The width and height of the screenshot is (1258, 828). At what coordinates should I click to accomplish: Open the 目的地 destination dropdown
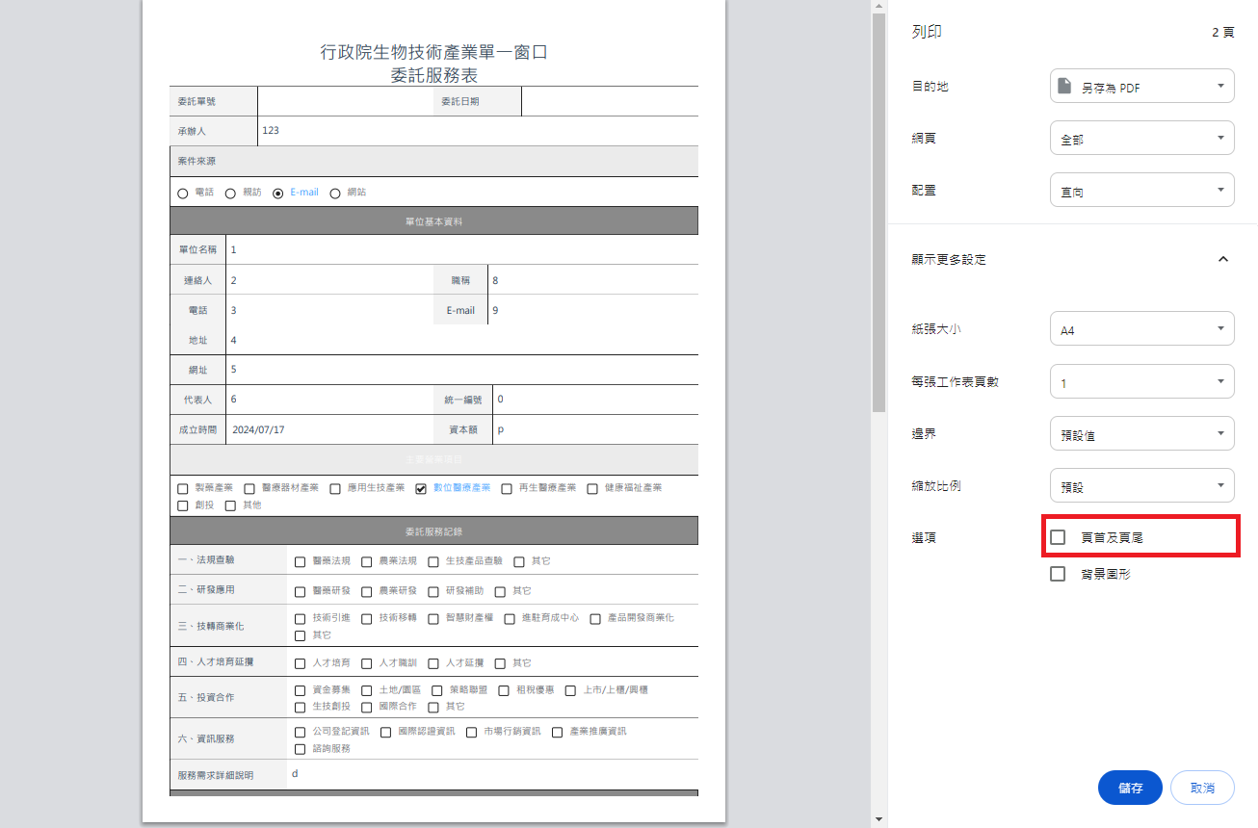pos(1140,87)
